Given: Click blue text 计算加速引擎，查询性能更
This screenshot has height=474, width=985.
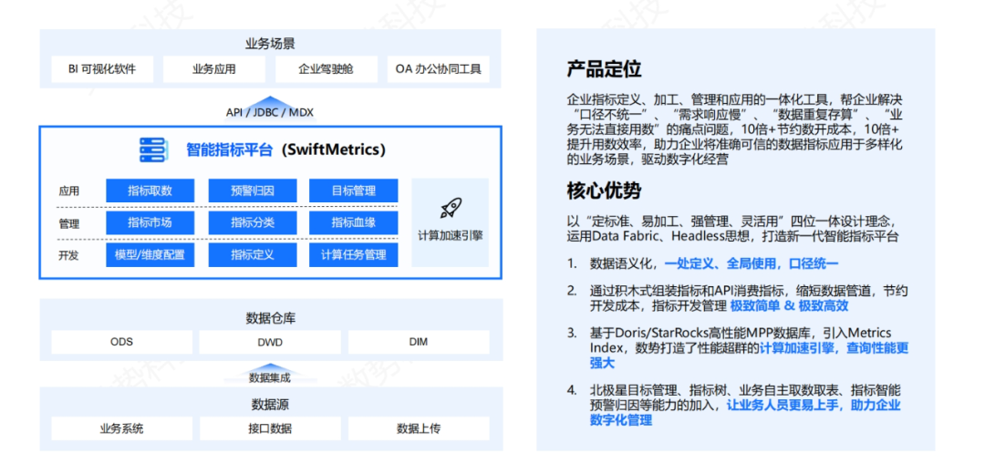Looking at the screenshot, I should point(835,349).
